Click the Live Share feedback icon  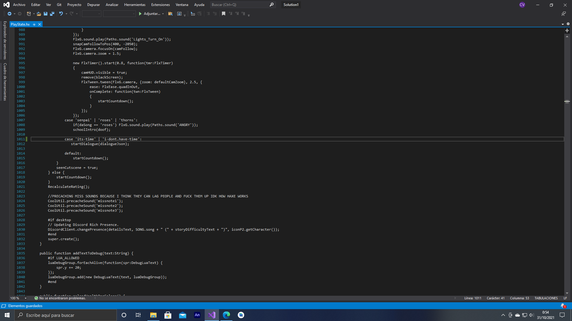coord(564,14)
